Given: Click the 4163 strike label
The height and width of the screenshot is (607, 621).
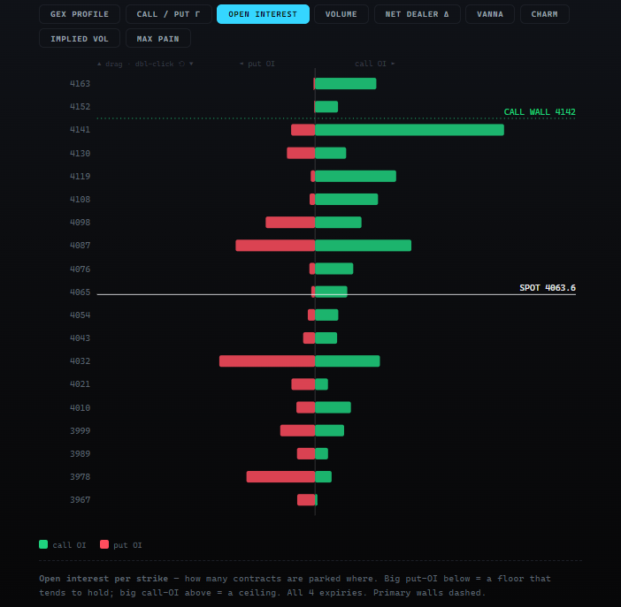Looking at the screenshot, I should click(x=80, y=84).
